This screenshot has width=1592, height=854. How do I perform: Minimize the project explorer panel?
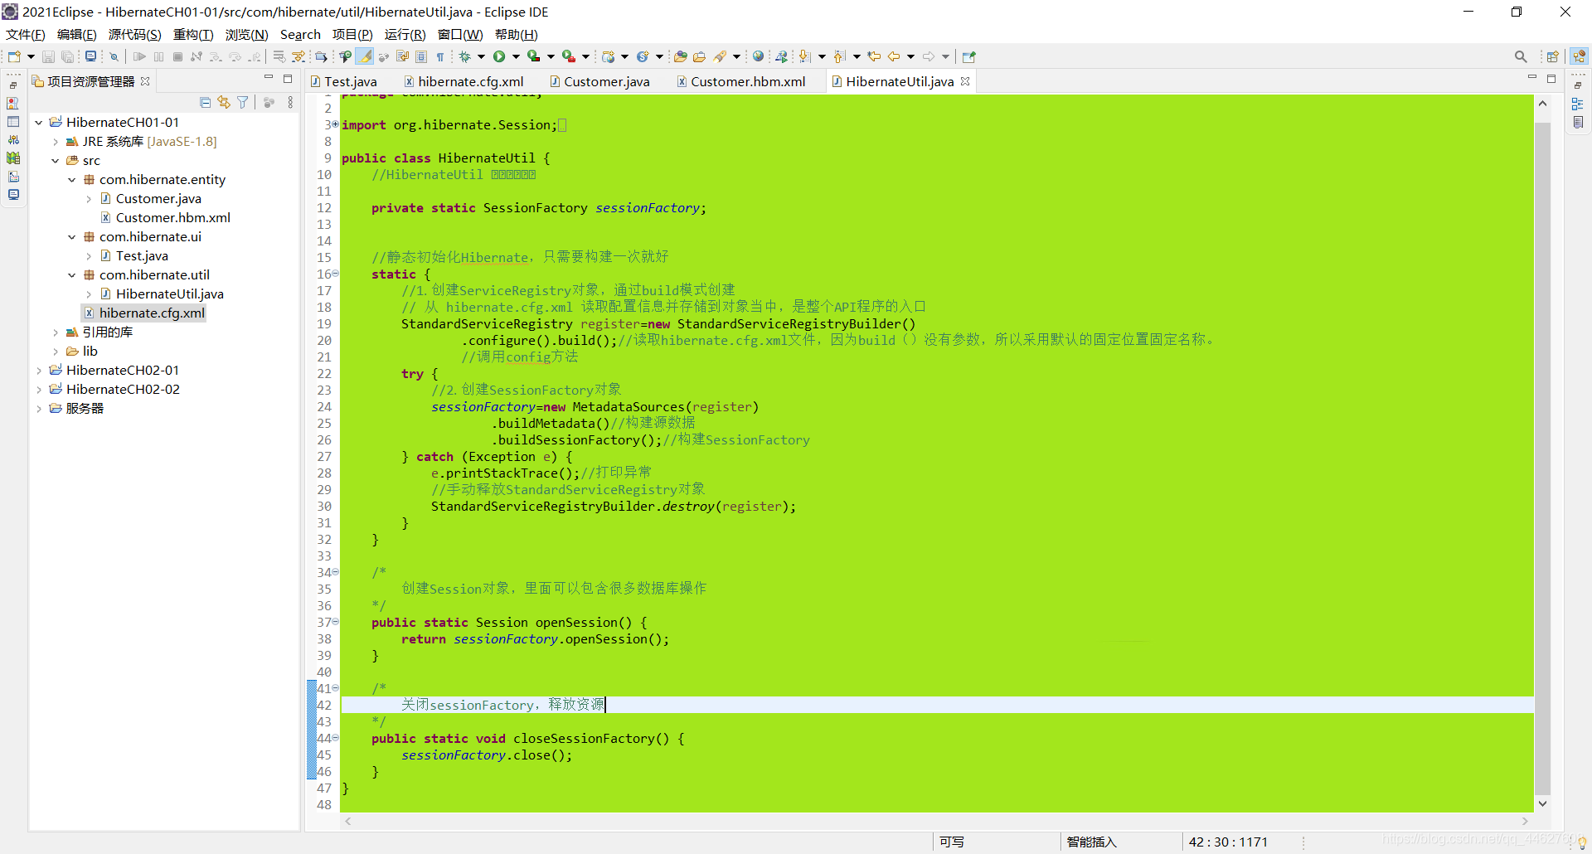[x=269, y=78]
